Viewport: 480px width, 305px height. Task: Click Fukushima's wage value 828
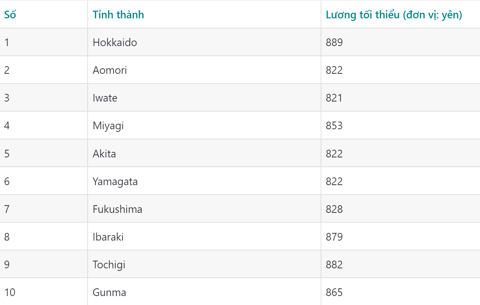(334, 209)
